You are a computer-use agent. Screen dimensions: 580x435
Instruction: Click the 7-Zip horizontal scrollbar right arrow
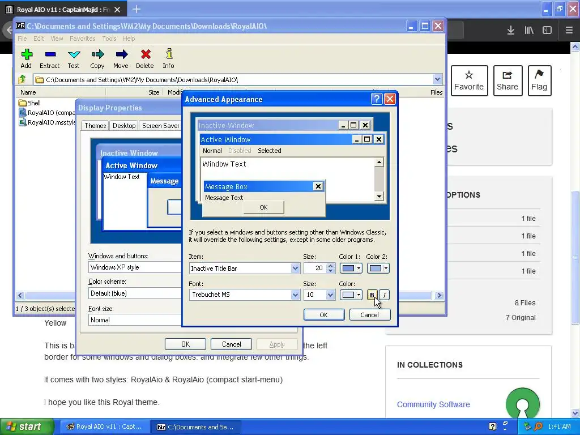439,295
